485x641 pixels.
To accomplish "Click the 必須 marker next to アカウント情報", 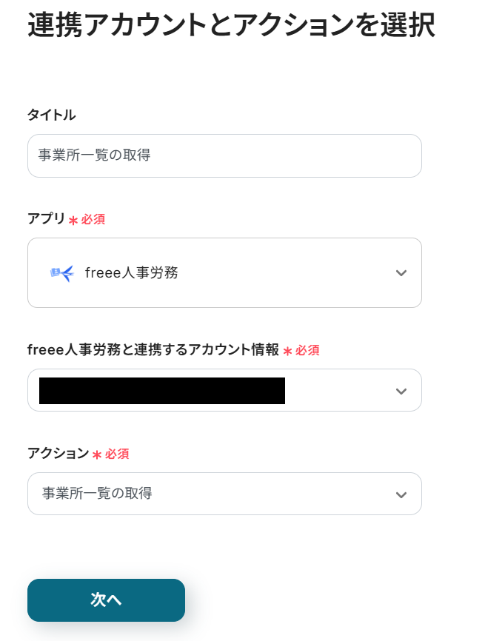I will pyautogui.click(x=307, y=351).
